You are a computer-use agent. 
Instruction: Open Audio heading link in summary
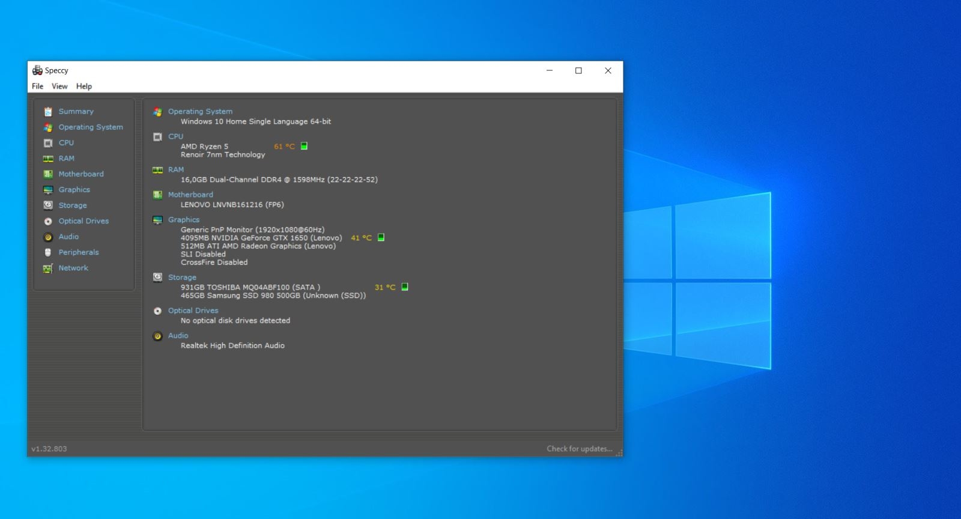[x=178, y=336]
